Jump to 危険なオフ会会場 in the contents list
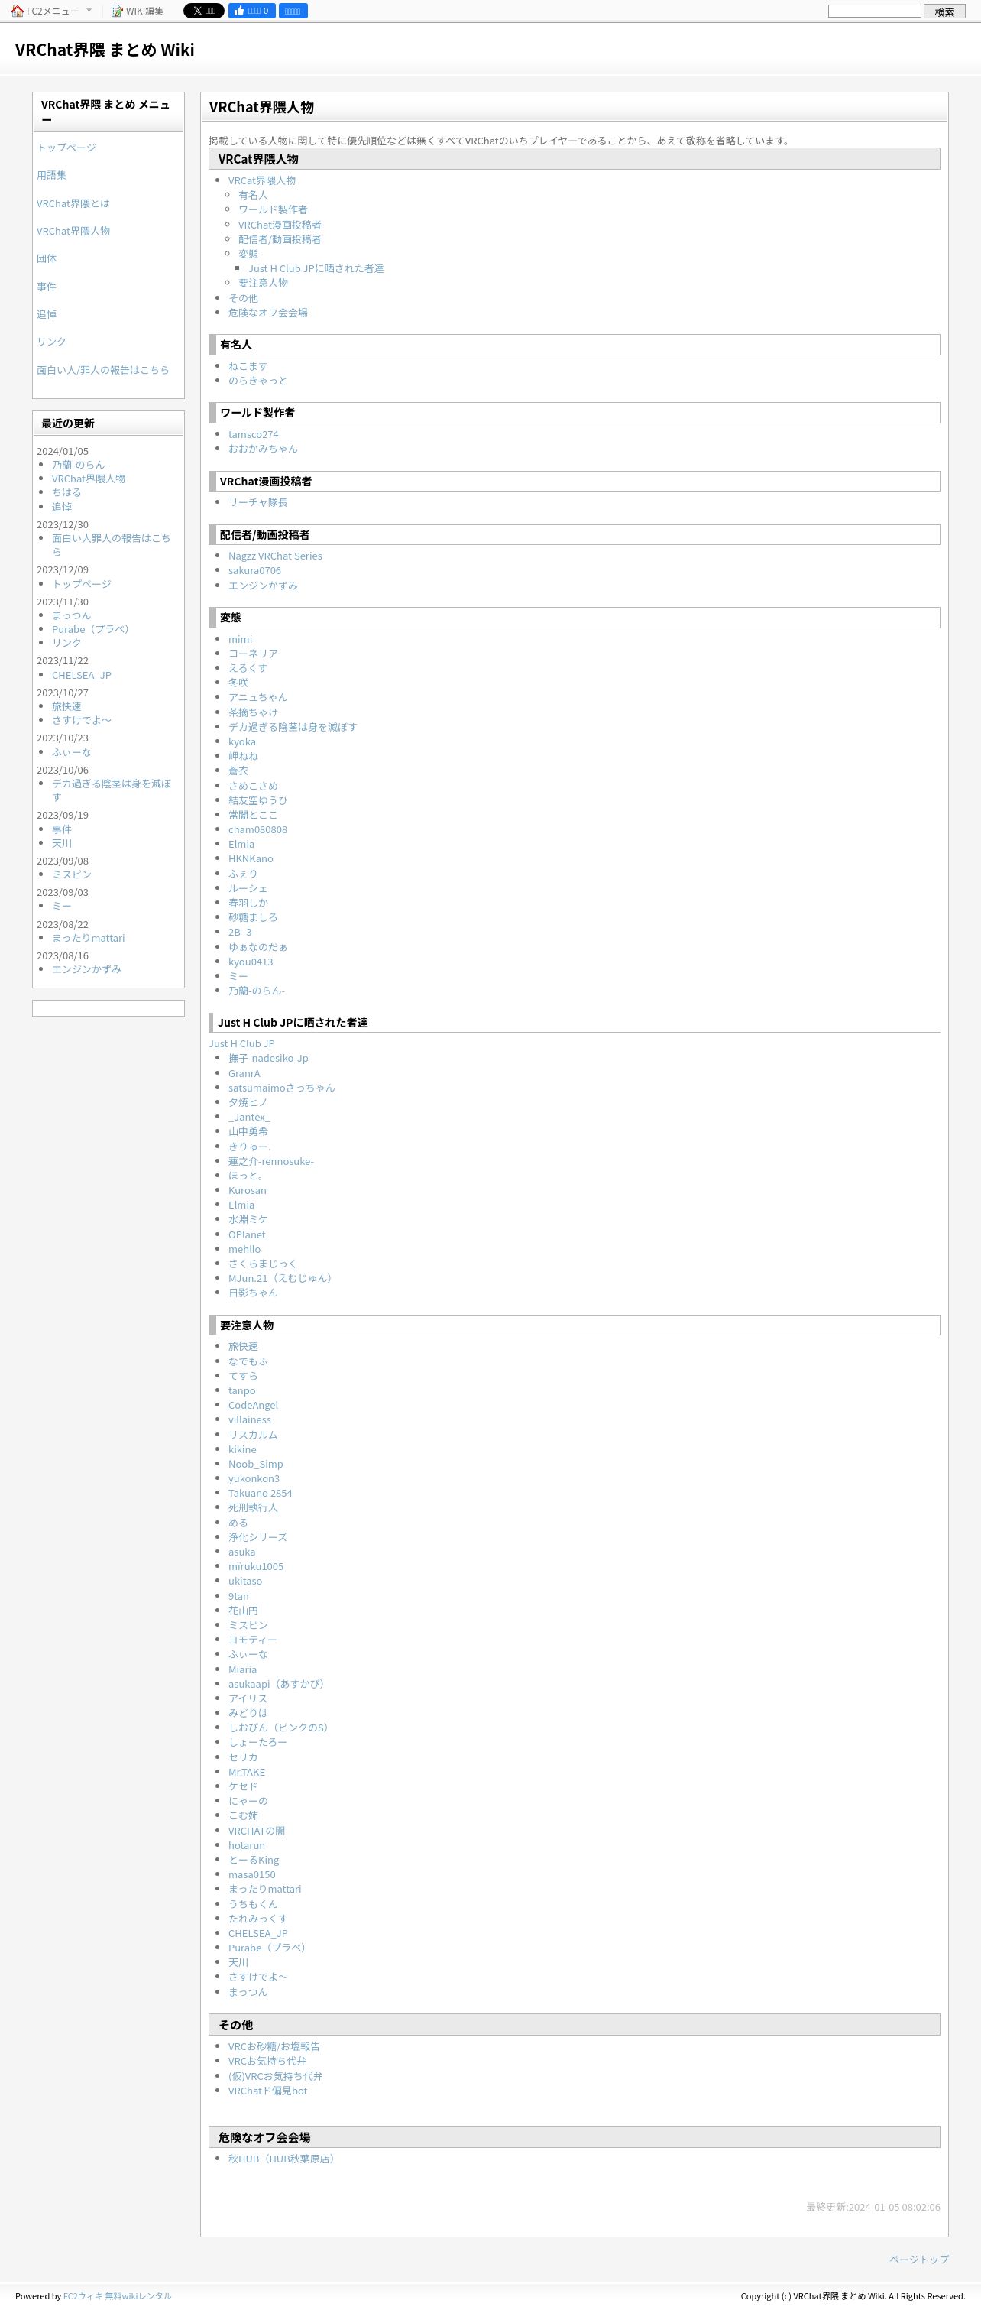This screenshot has width=981, height=2310. pos(268,313)
